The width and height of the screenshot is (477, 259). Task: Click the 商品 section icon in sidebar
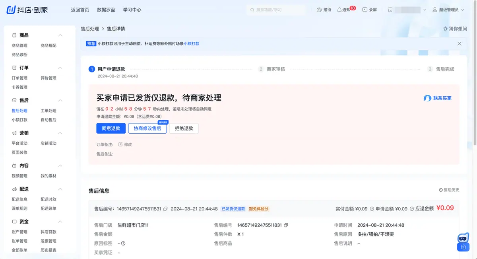pyautogui.click(x=14, y=35)
